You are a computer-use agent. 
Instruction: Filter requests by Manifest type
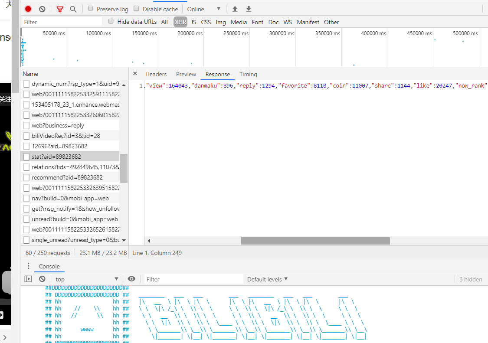click(x=308, y=22)
